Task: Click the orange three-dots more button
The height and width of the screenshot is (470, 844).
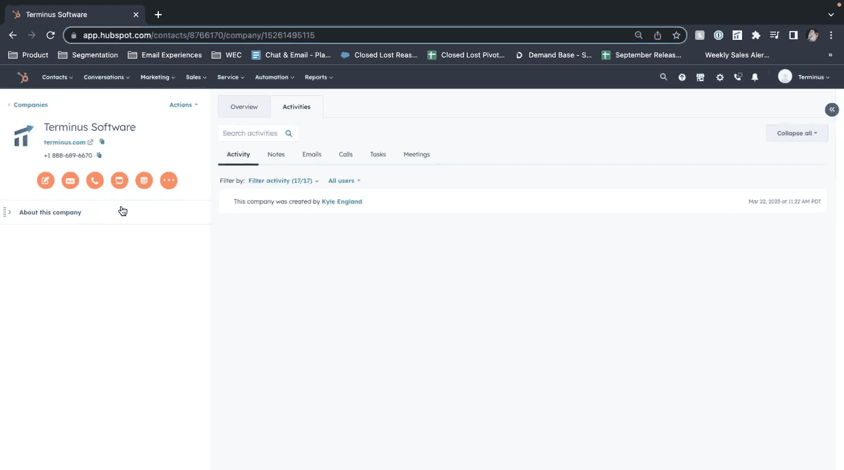Action: [x=169, y=180]
